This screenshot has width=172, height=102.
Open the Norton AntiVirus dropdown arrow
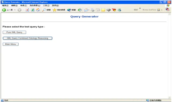pos(162,10)
